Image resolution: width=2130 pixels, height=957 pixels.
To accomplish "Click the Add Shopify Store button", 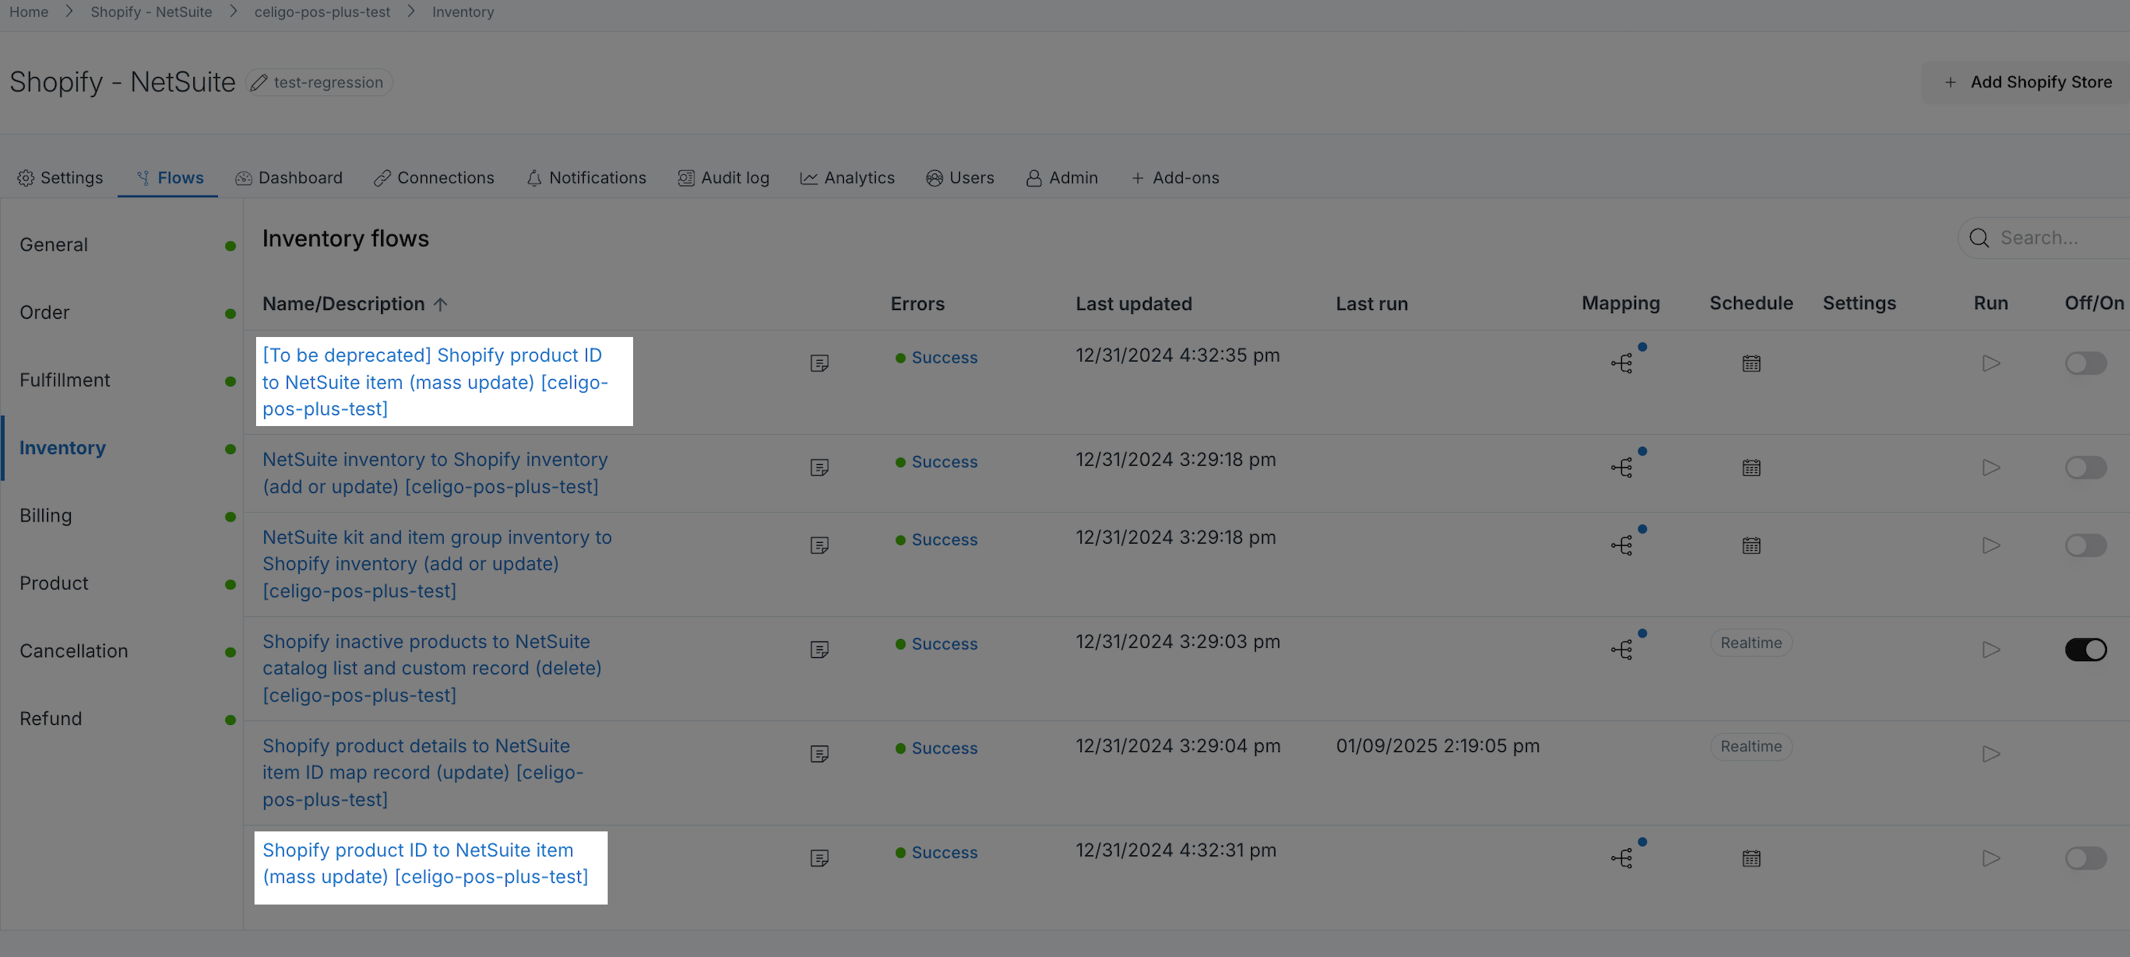I will click(x=2027, y=83).
